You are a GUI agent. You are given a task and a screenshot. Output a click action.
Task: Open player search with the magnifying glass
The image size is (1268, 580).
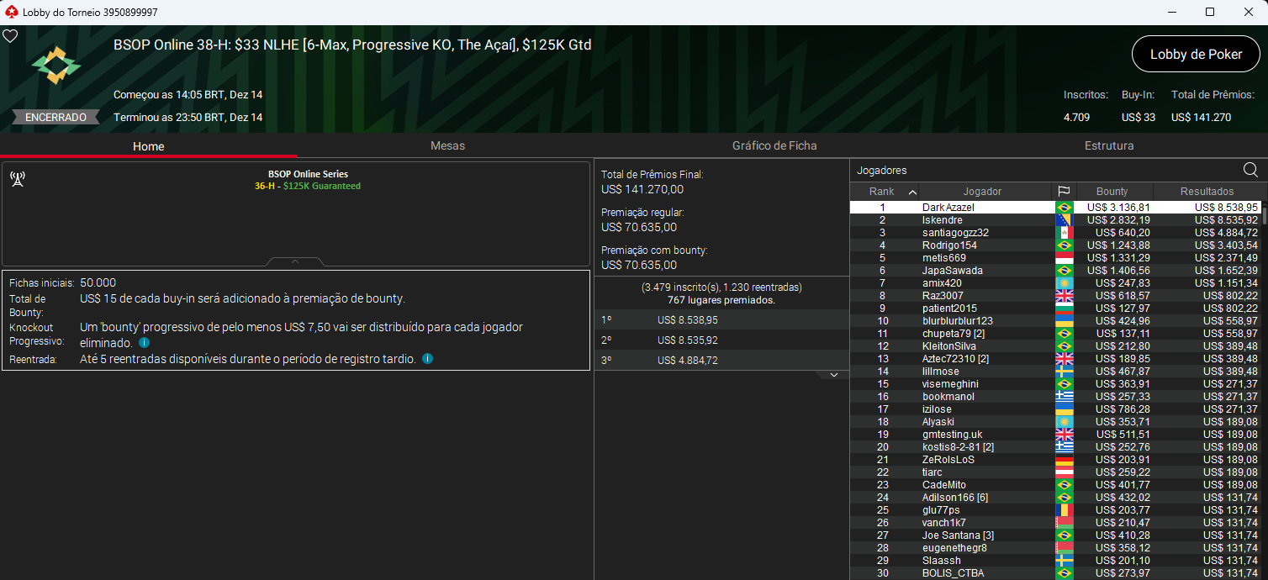click(1250, 170)
